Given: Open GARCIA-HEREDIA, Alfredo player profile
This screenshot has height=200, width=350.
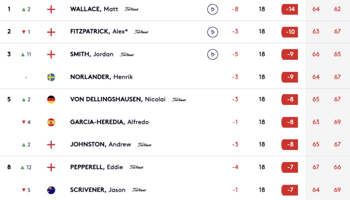Looking at the screenshot, I should pyautogui.click(x=110, y=122).
